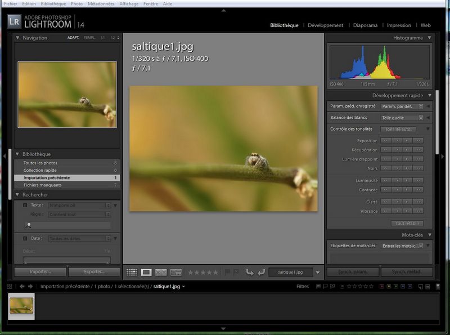
Task: Select the saltique1.jpg filmstrip thumbnail
Action: (x=21, y=306)
